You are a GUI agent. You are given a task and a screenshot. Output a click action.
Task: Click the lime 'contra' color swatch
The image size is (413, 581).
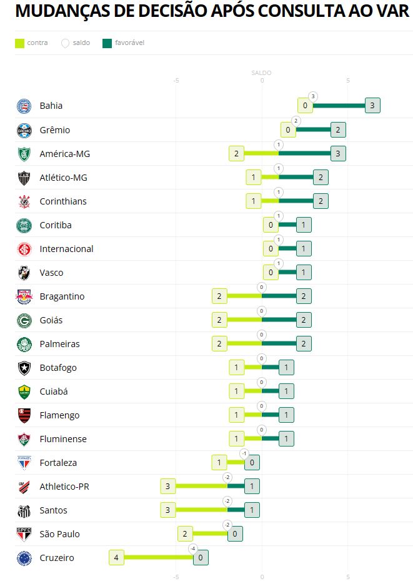pos(20,43)
